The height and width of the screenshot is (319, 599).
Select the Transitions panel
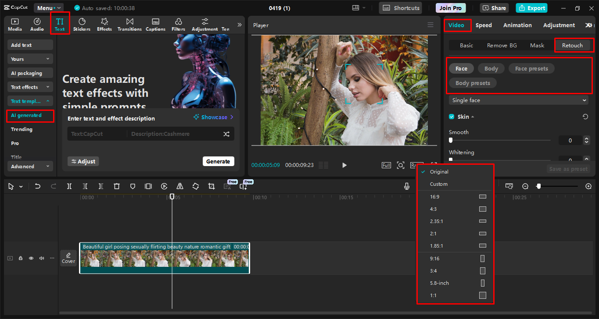pos(129,24)
